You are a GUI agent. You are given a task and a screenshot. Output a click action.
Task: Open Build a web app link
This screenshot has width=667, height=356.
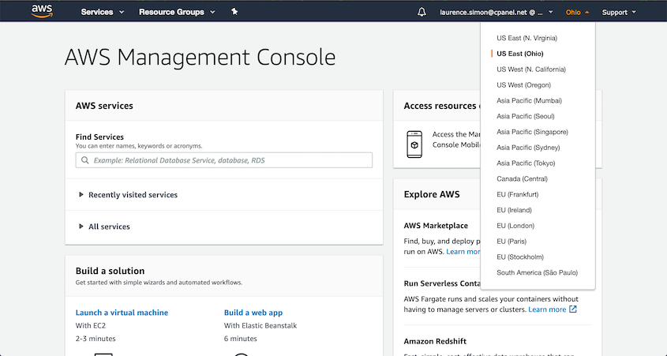(253, 313)
